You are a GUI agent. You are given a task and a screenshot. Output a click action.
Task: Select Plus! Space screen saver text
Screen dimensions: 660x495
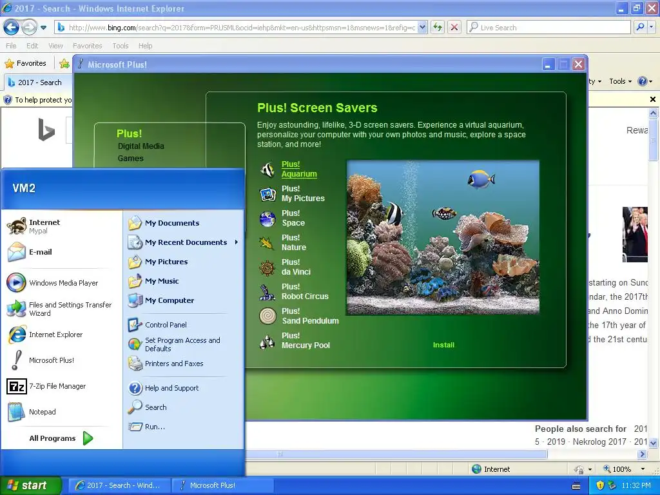(x=293, y=218)
